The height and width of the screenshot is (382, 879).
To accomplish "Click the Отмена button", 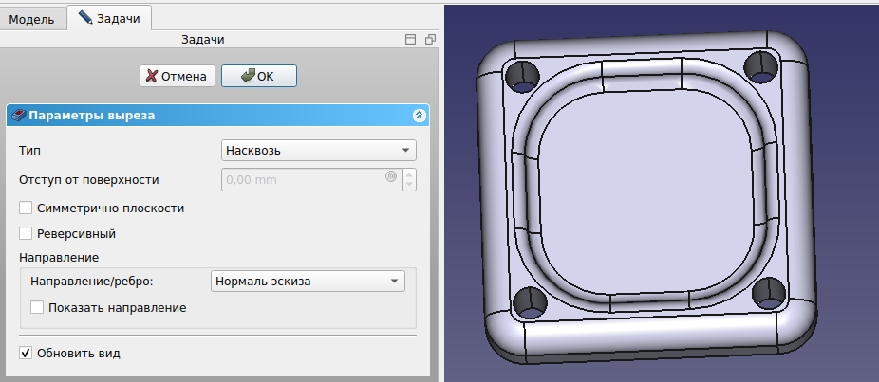I will point(178,76).
